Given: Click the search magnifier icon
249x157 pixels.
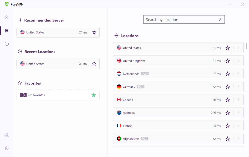Looking at the screenshot, I should [x=221, y=20].
